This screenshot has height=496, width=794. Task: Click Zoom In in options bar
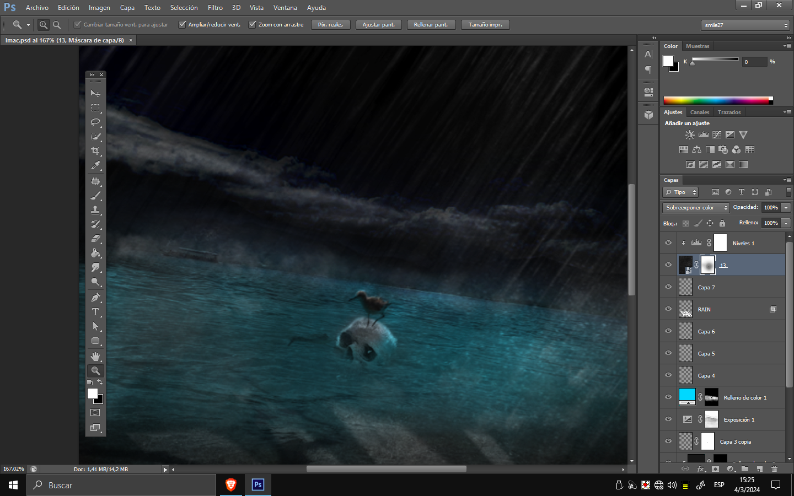[43, 25]
